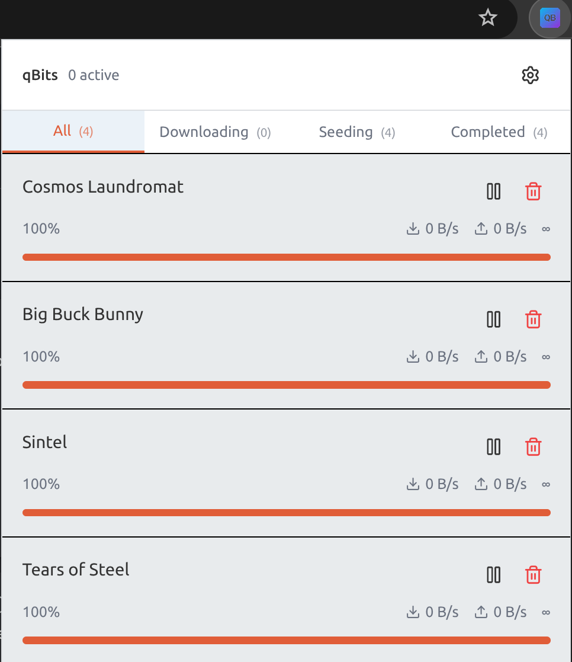Click the qBits title
Viewport: 572px width, 662px height.
[x=40, y=75]
